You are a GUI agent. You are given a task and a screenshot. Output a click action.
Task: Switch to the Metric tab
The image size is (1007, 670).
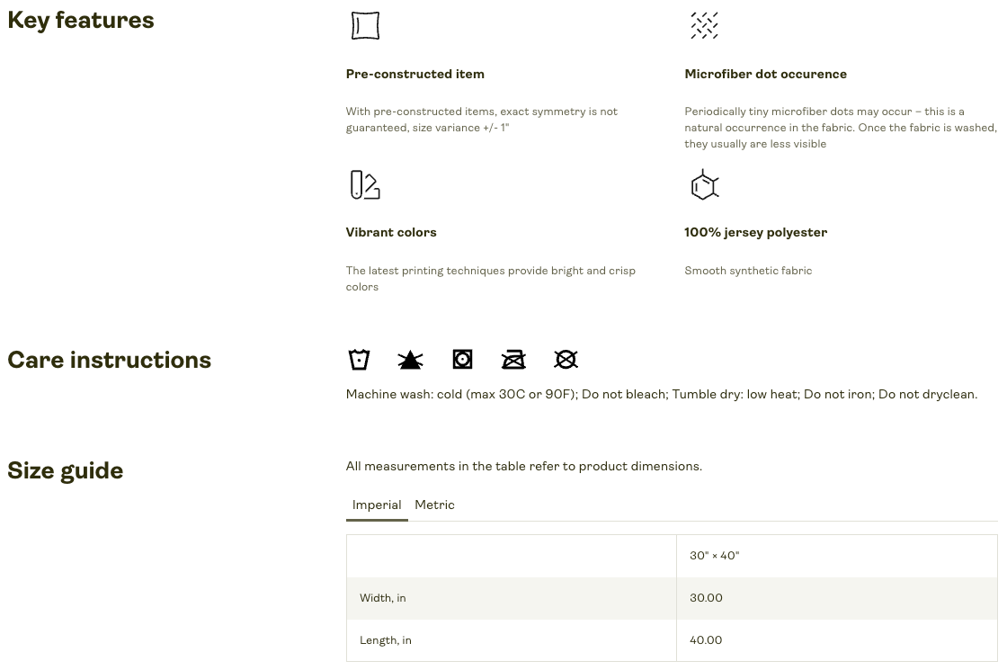tap(434, 505)
